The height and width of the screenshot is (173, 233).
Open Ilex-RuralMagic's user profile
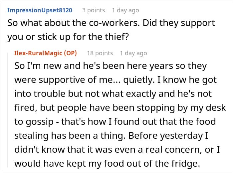38,53
